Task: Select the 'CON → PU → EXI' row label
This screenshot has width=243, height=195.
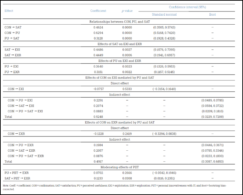Action: [x=20, y=100]
